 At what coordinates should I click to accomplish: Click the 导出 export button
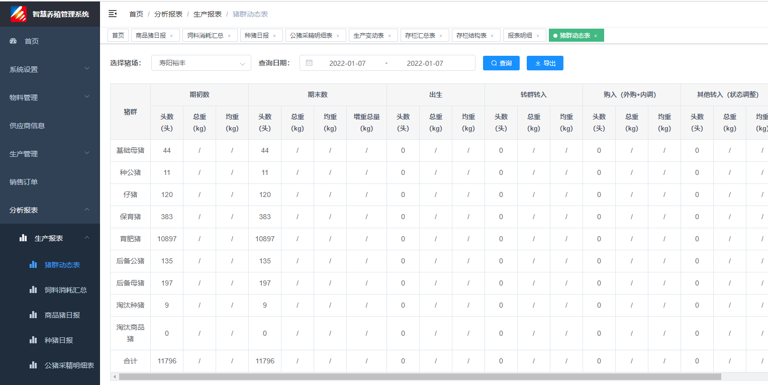tap(545, 63)
